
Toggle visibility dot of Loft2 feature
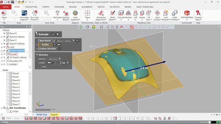(4, 47)
